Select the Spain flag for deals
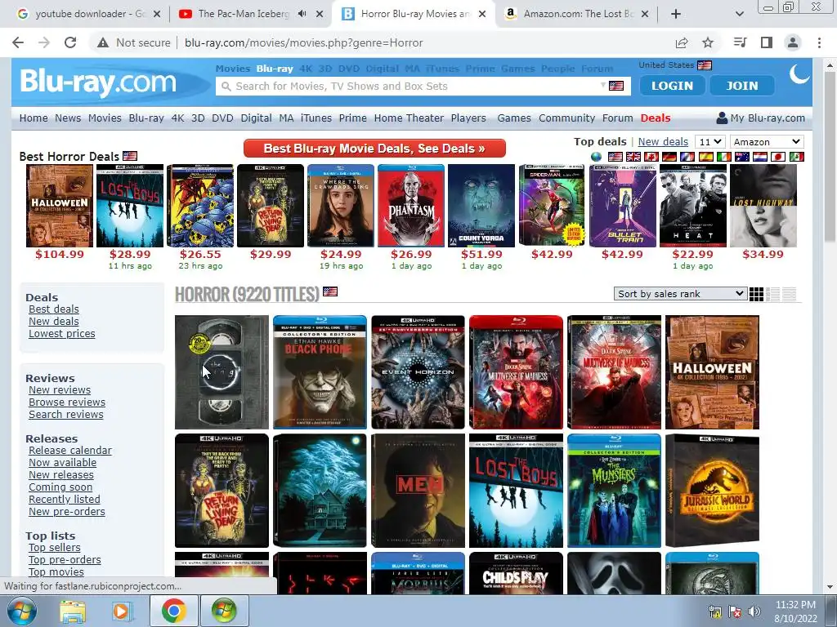The height and width of the screenshot is (627, 837). coord(705,157)
